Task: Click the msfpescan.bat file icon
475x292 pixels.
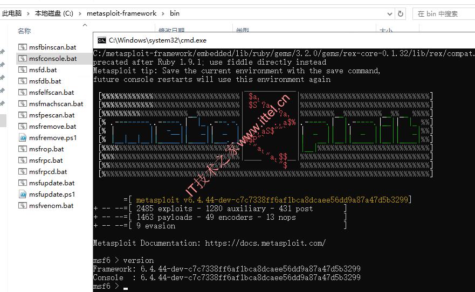Action: [x=23, y=115]
